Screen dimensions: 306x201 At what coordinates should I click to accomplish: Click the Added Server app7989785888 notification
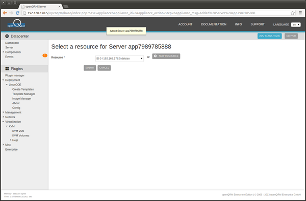(126, 31)
